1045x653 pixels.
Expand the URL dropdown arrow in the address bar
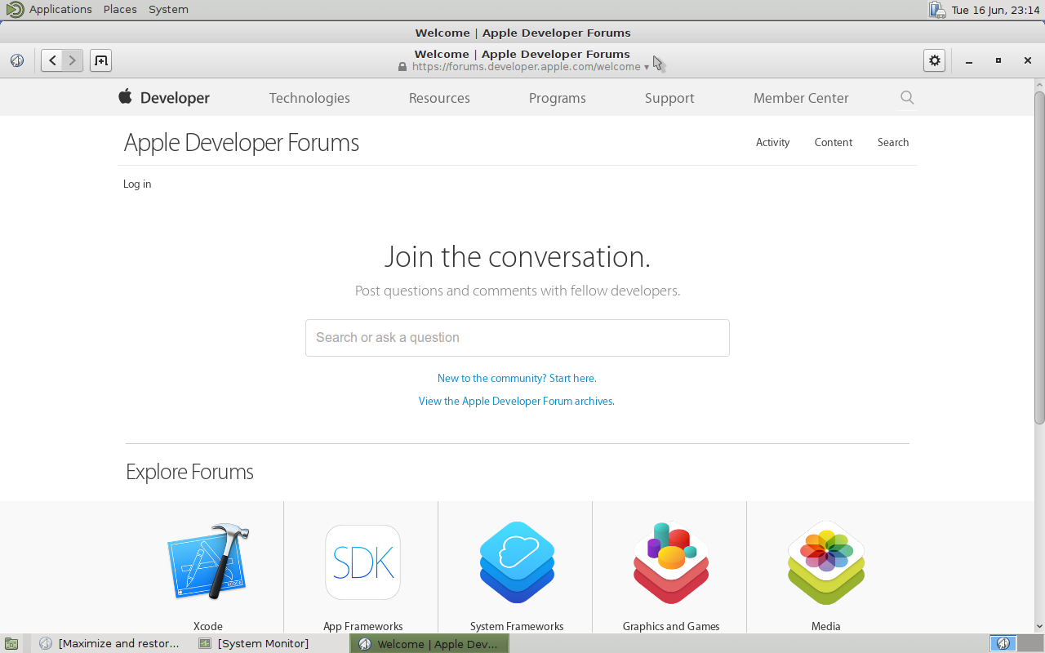click(x=647, y=68)
